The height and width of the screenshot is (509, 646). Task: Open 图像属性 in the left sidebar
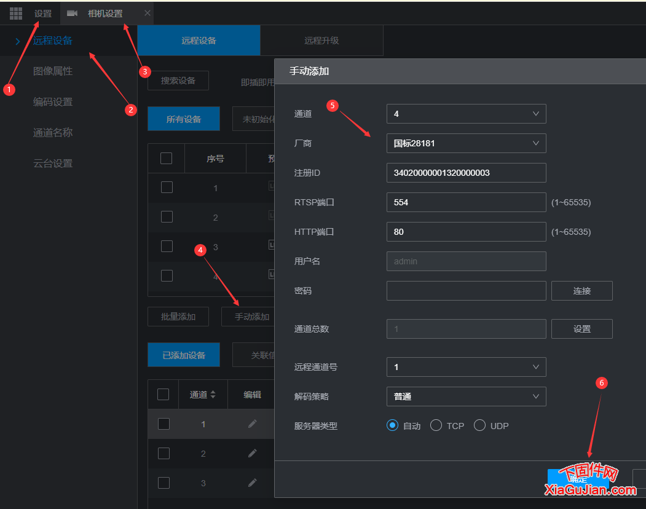[x=53, y=71]
